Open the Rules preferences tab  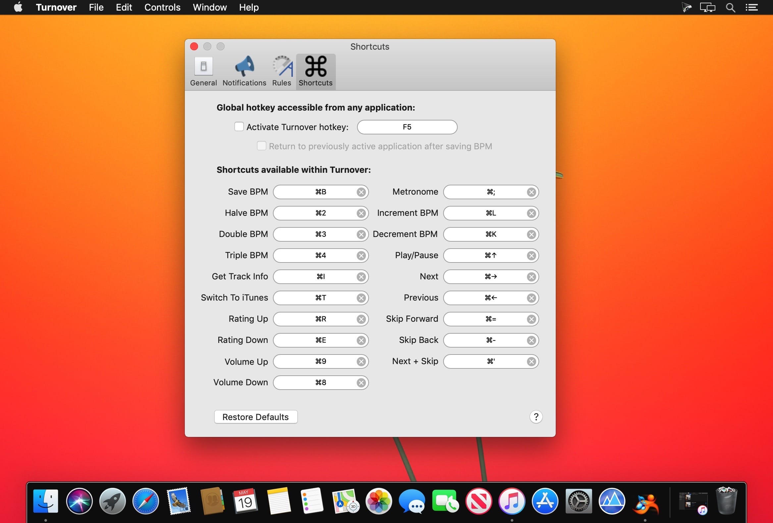tap(282, 71)
